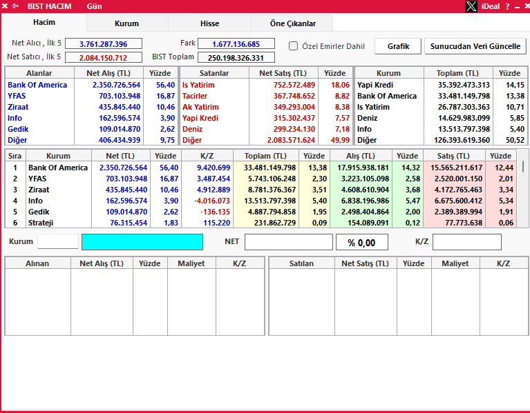Click the Alınan column header

click(37, 263)
